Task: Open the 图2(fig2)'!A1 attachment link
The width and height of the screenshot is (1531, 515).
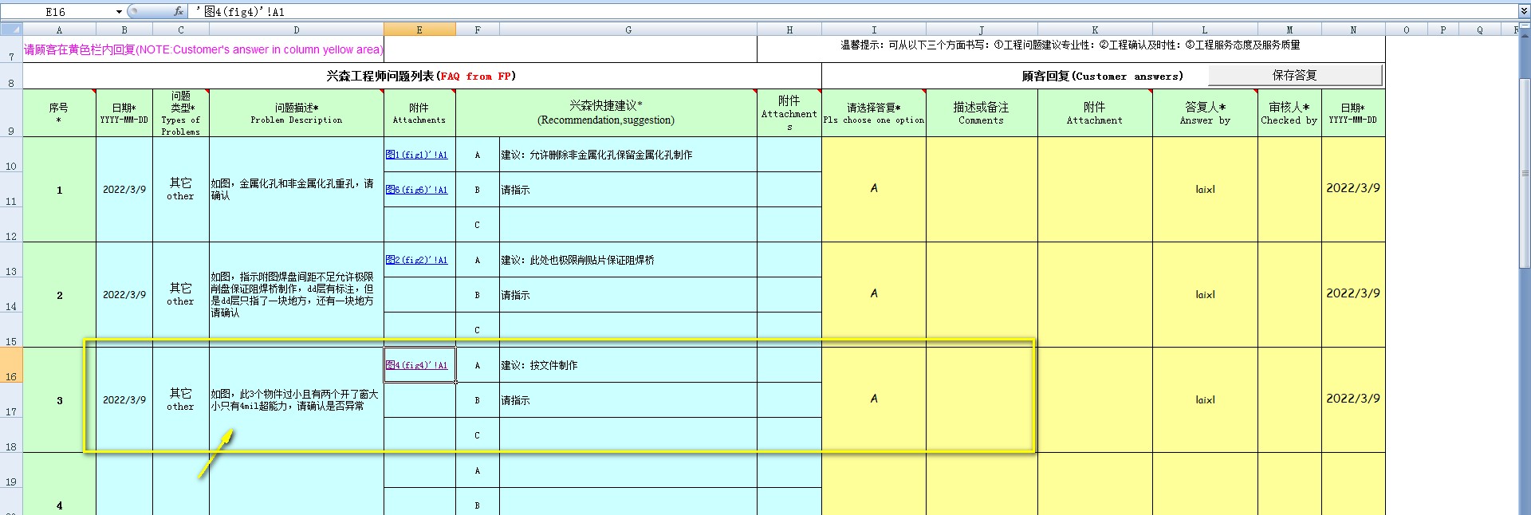Action: pos(416,260)
